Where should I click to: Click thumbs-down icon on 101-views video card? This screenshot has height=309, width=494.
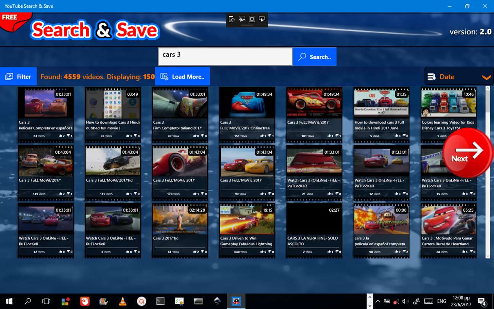pos(338,136)
